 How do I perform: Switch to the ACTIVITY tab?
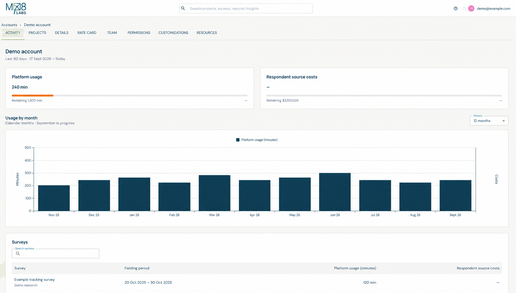coord(13,33)
